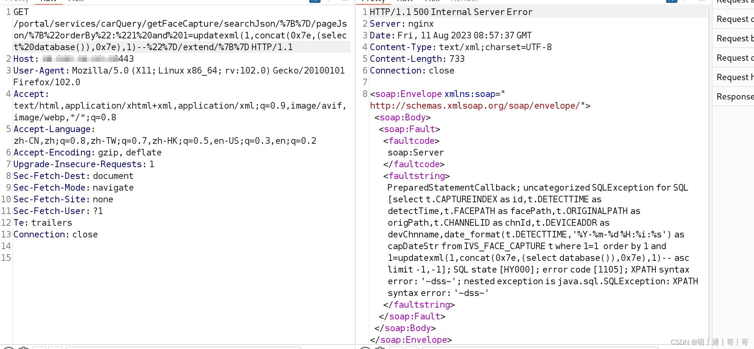Place cursor on empty request line 15

pyautogui.click(x=181, y=258)
